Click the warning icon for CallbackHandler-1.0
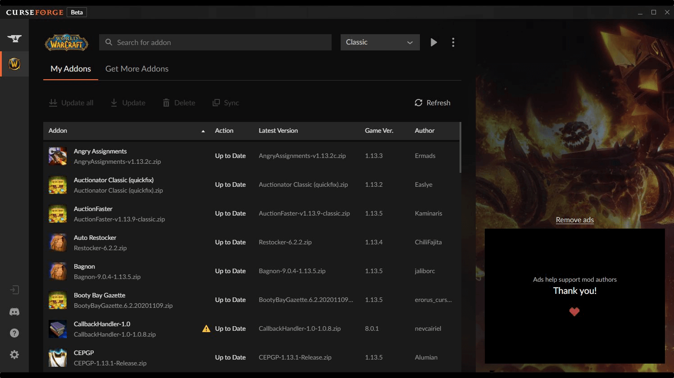 (206, 328)
